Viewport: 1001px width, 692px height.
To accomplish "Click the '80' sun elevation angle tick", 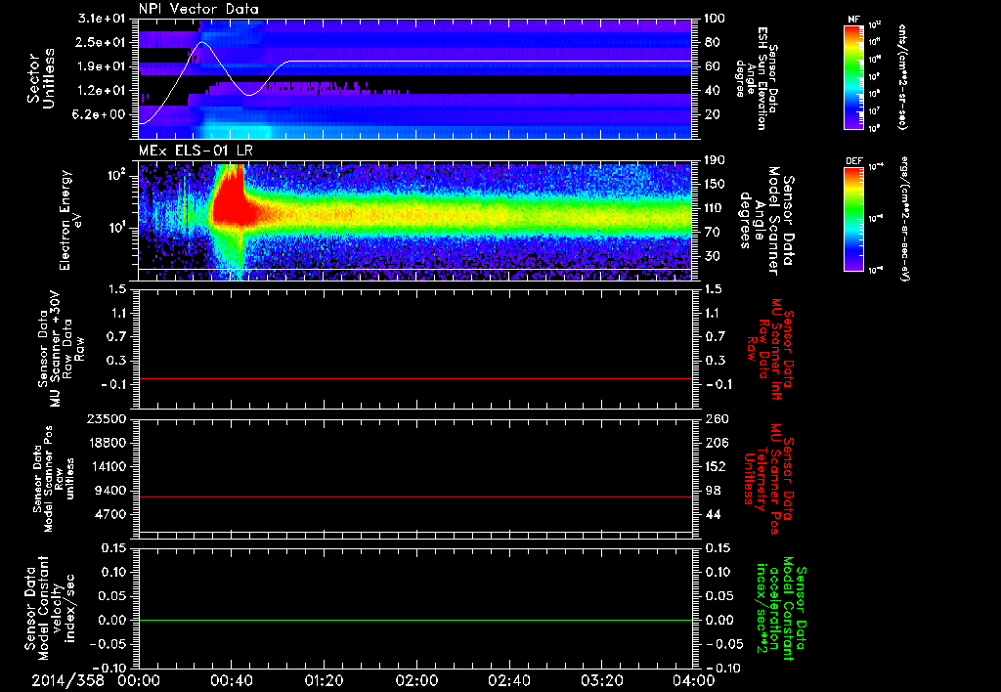I will [712, 42].
